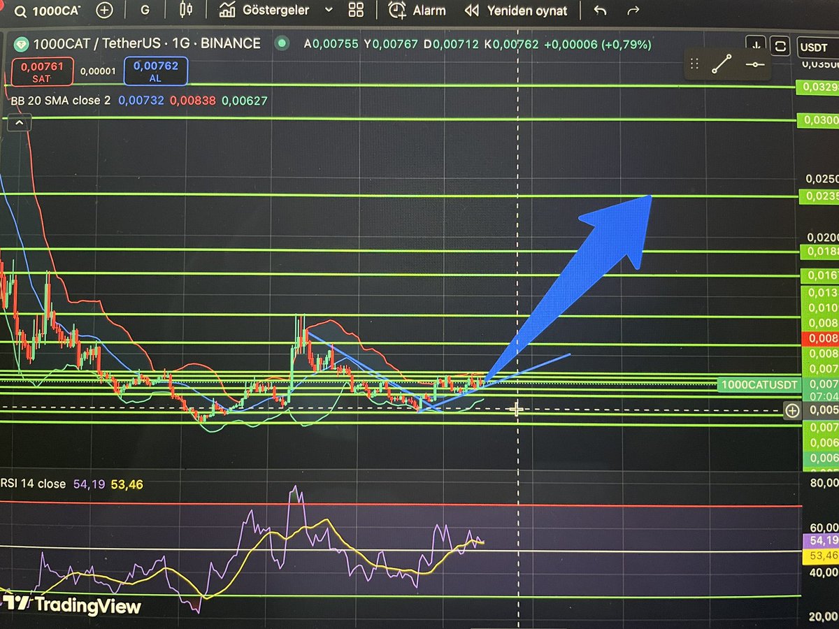Expand the dropdown arrow beside Göstergeler
The width and height of the screenshot is (839, 629).
coord(327,10)
